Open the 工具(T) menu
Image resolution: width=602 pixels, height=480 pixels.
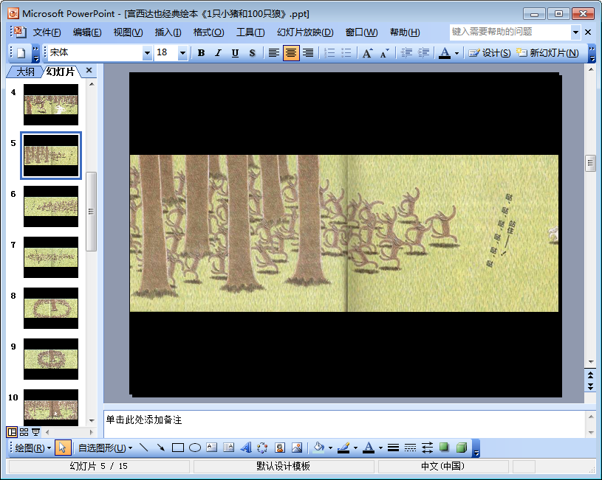[250, 32]
